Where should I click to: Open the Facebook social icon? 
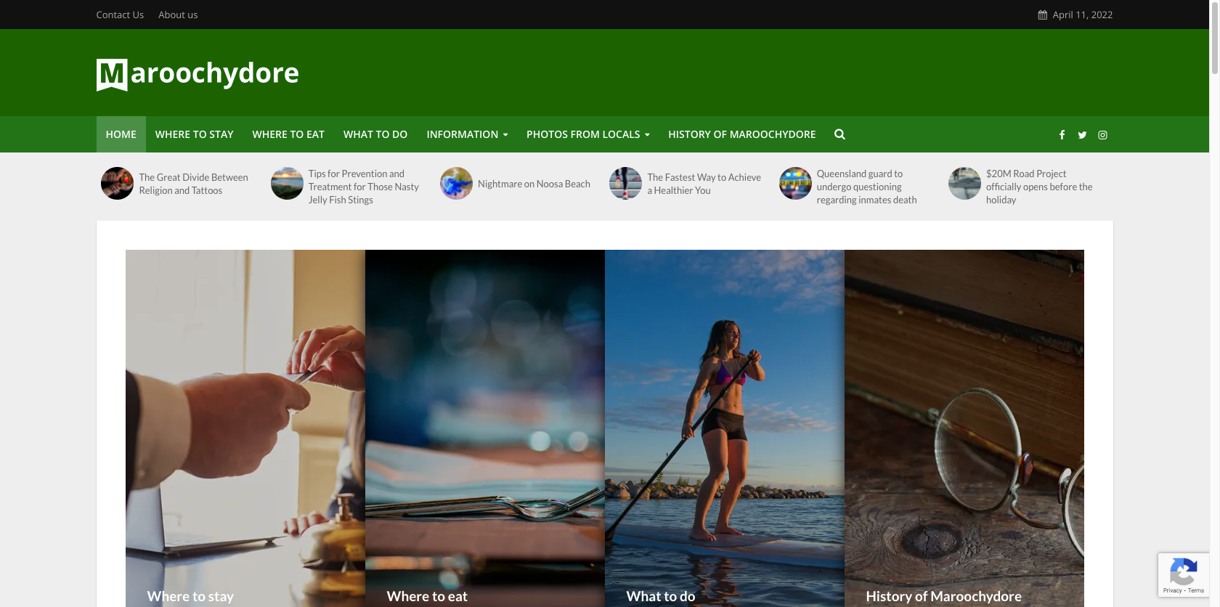point(1062,135)
